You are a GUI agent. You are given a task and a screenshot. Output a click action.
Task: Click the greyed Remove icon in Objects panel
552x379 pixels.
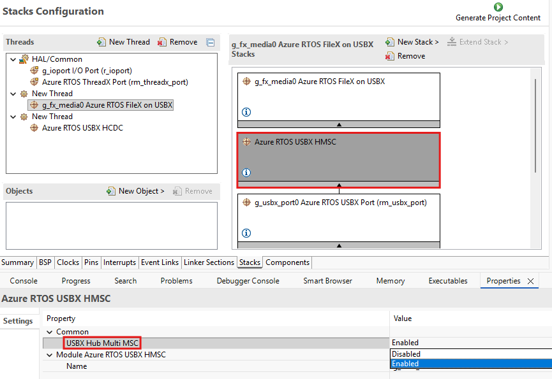coord(177,191)
